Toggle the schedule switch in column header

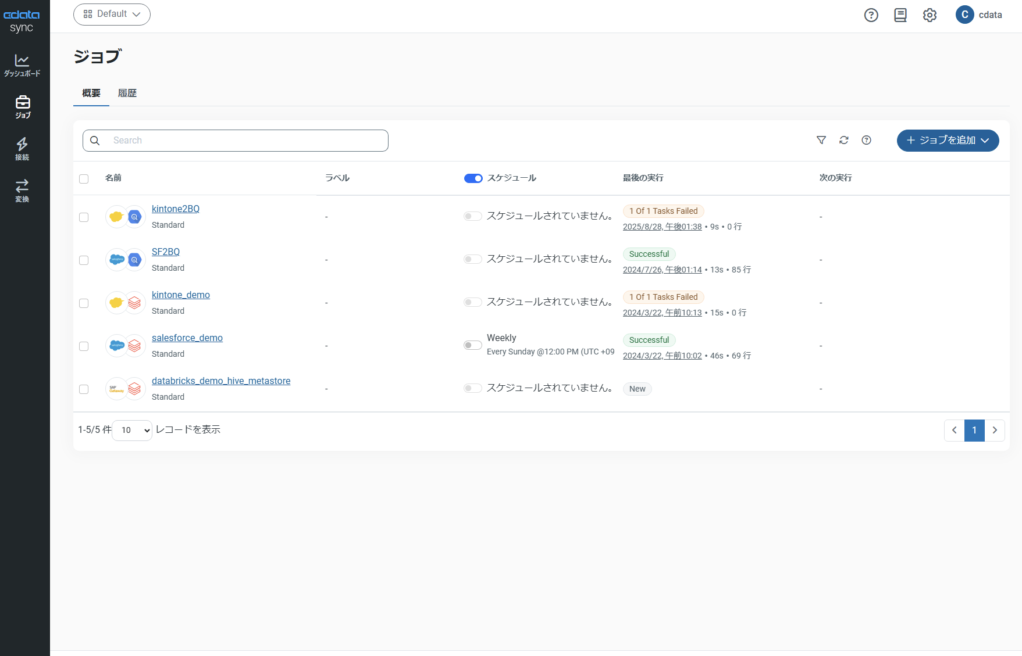click(x=473, y=178)
